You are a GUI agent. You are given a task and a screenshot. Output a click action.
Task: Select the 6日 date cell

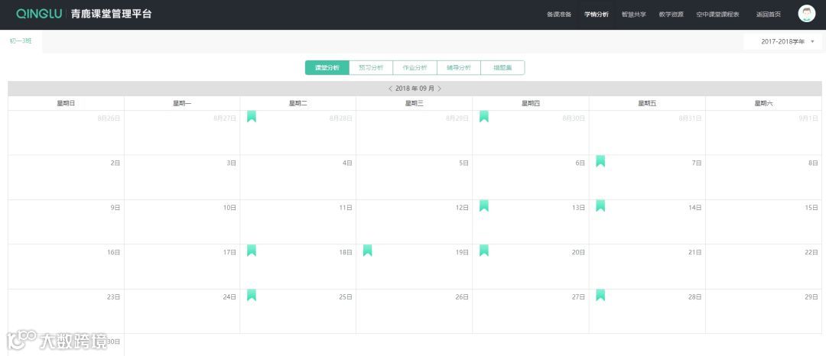pos(531,177)
